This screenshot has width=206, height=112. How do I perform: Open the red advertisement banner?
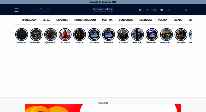pyautogui.click(x=103, y=108)
